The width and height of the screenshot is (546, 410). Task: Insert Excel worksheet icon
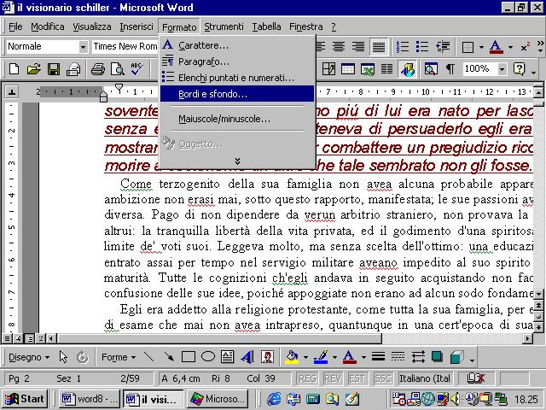pyautogui.click(x=367, y=69)
